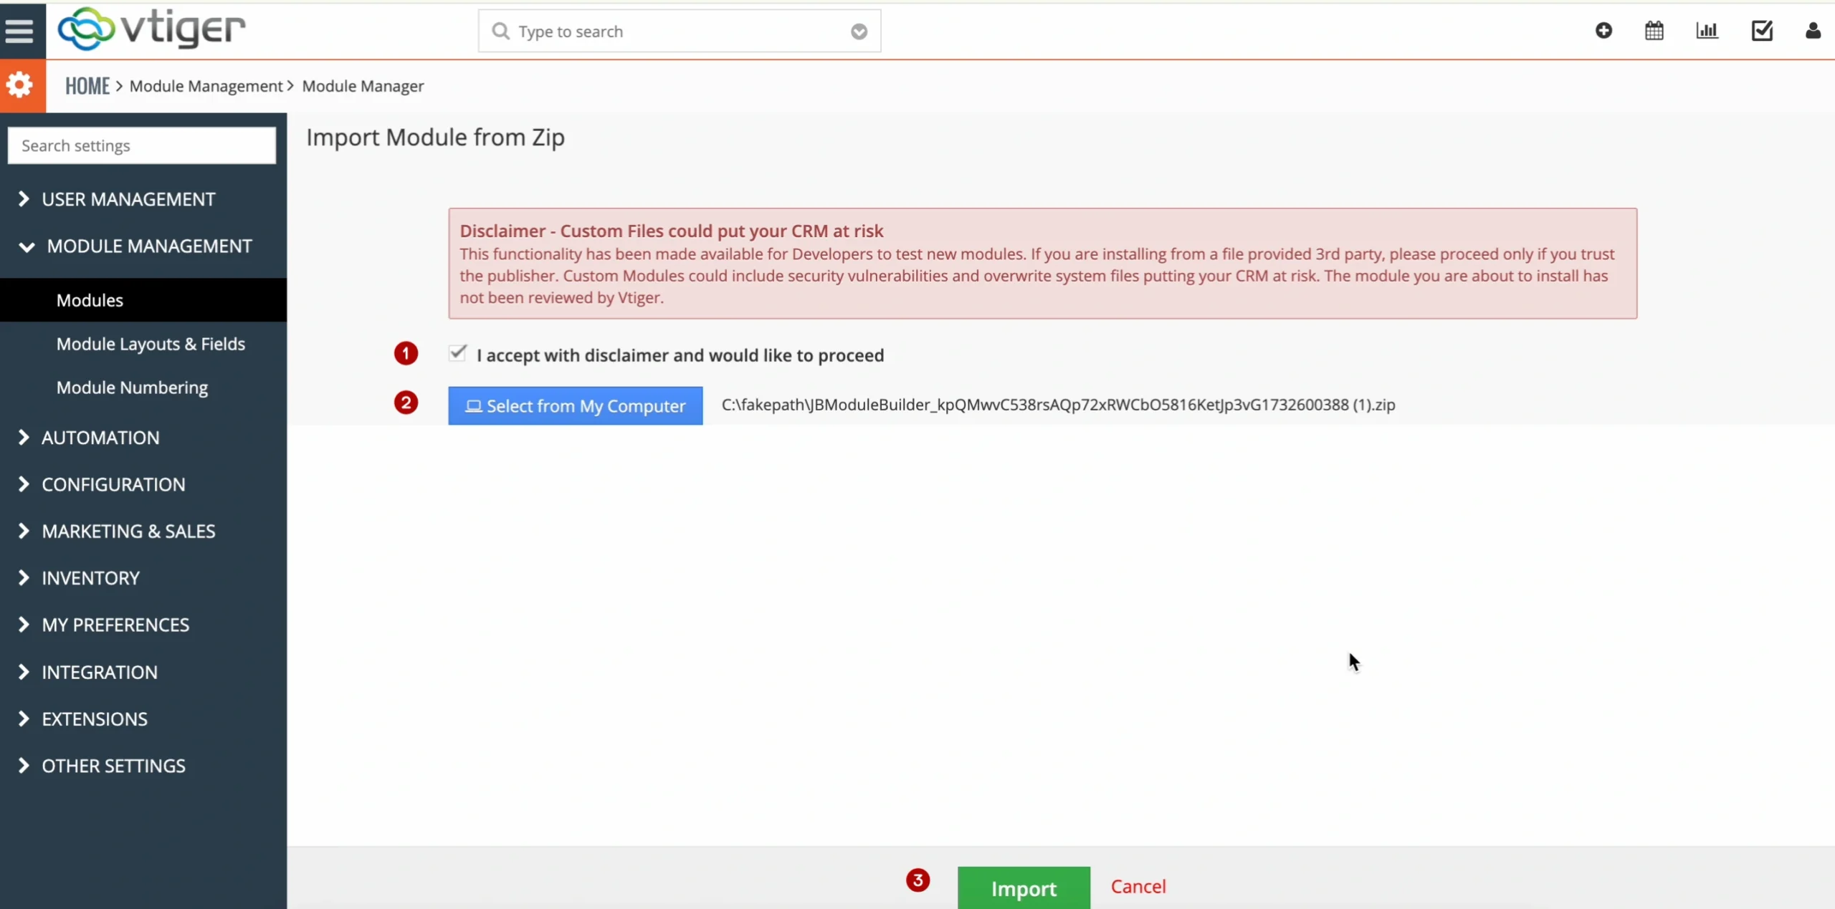Click the Quick Create plus icon
The image size is (1835, 909).
click(x=1603, y=31)
